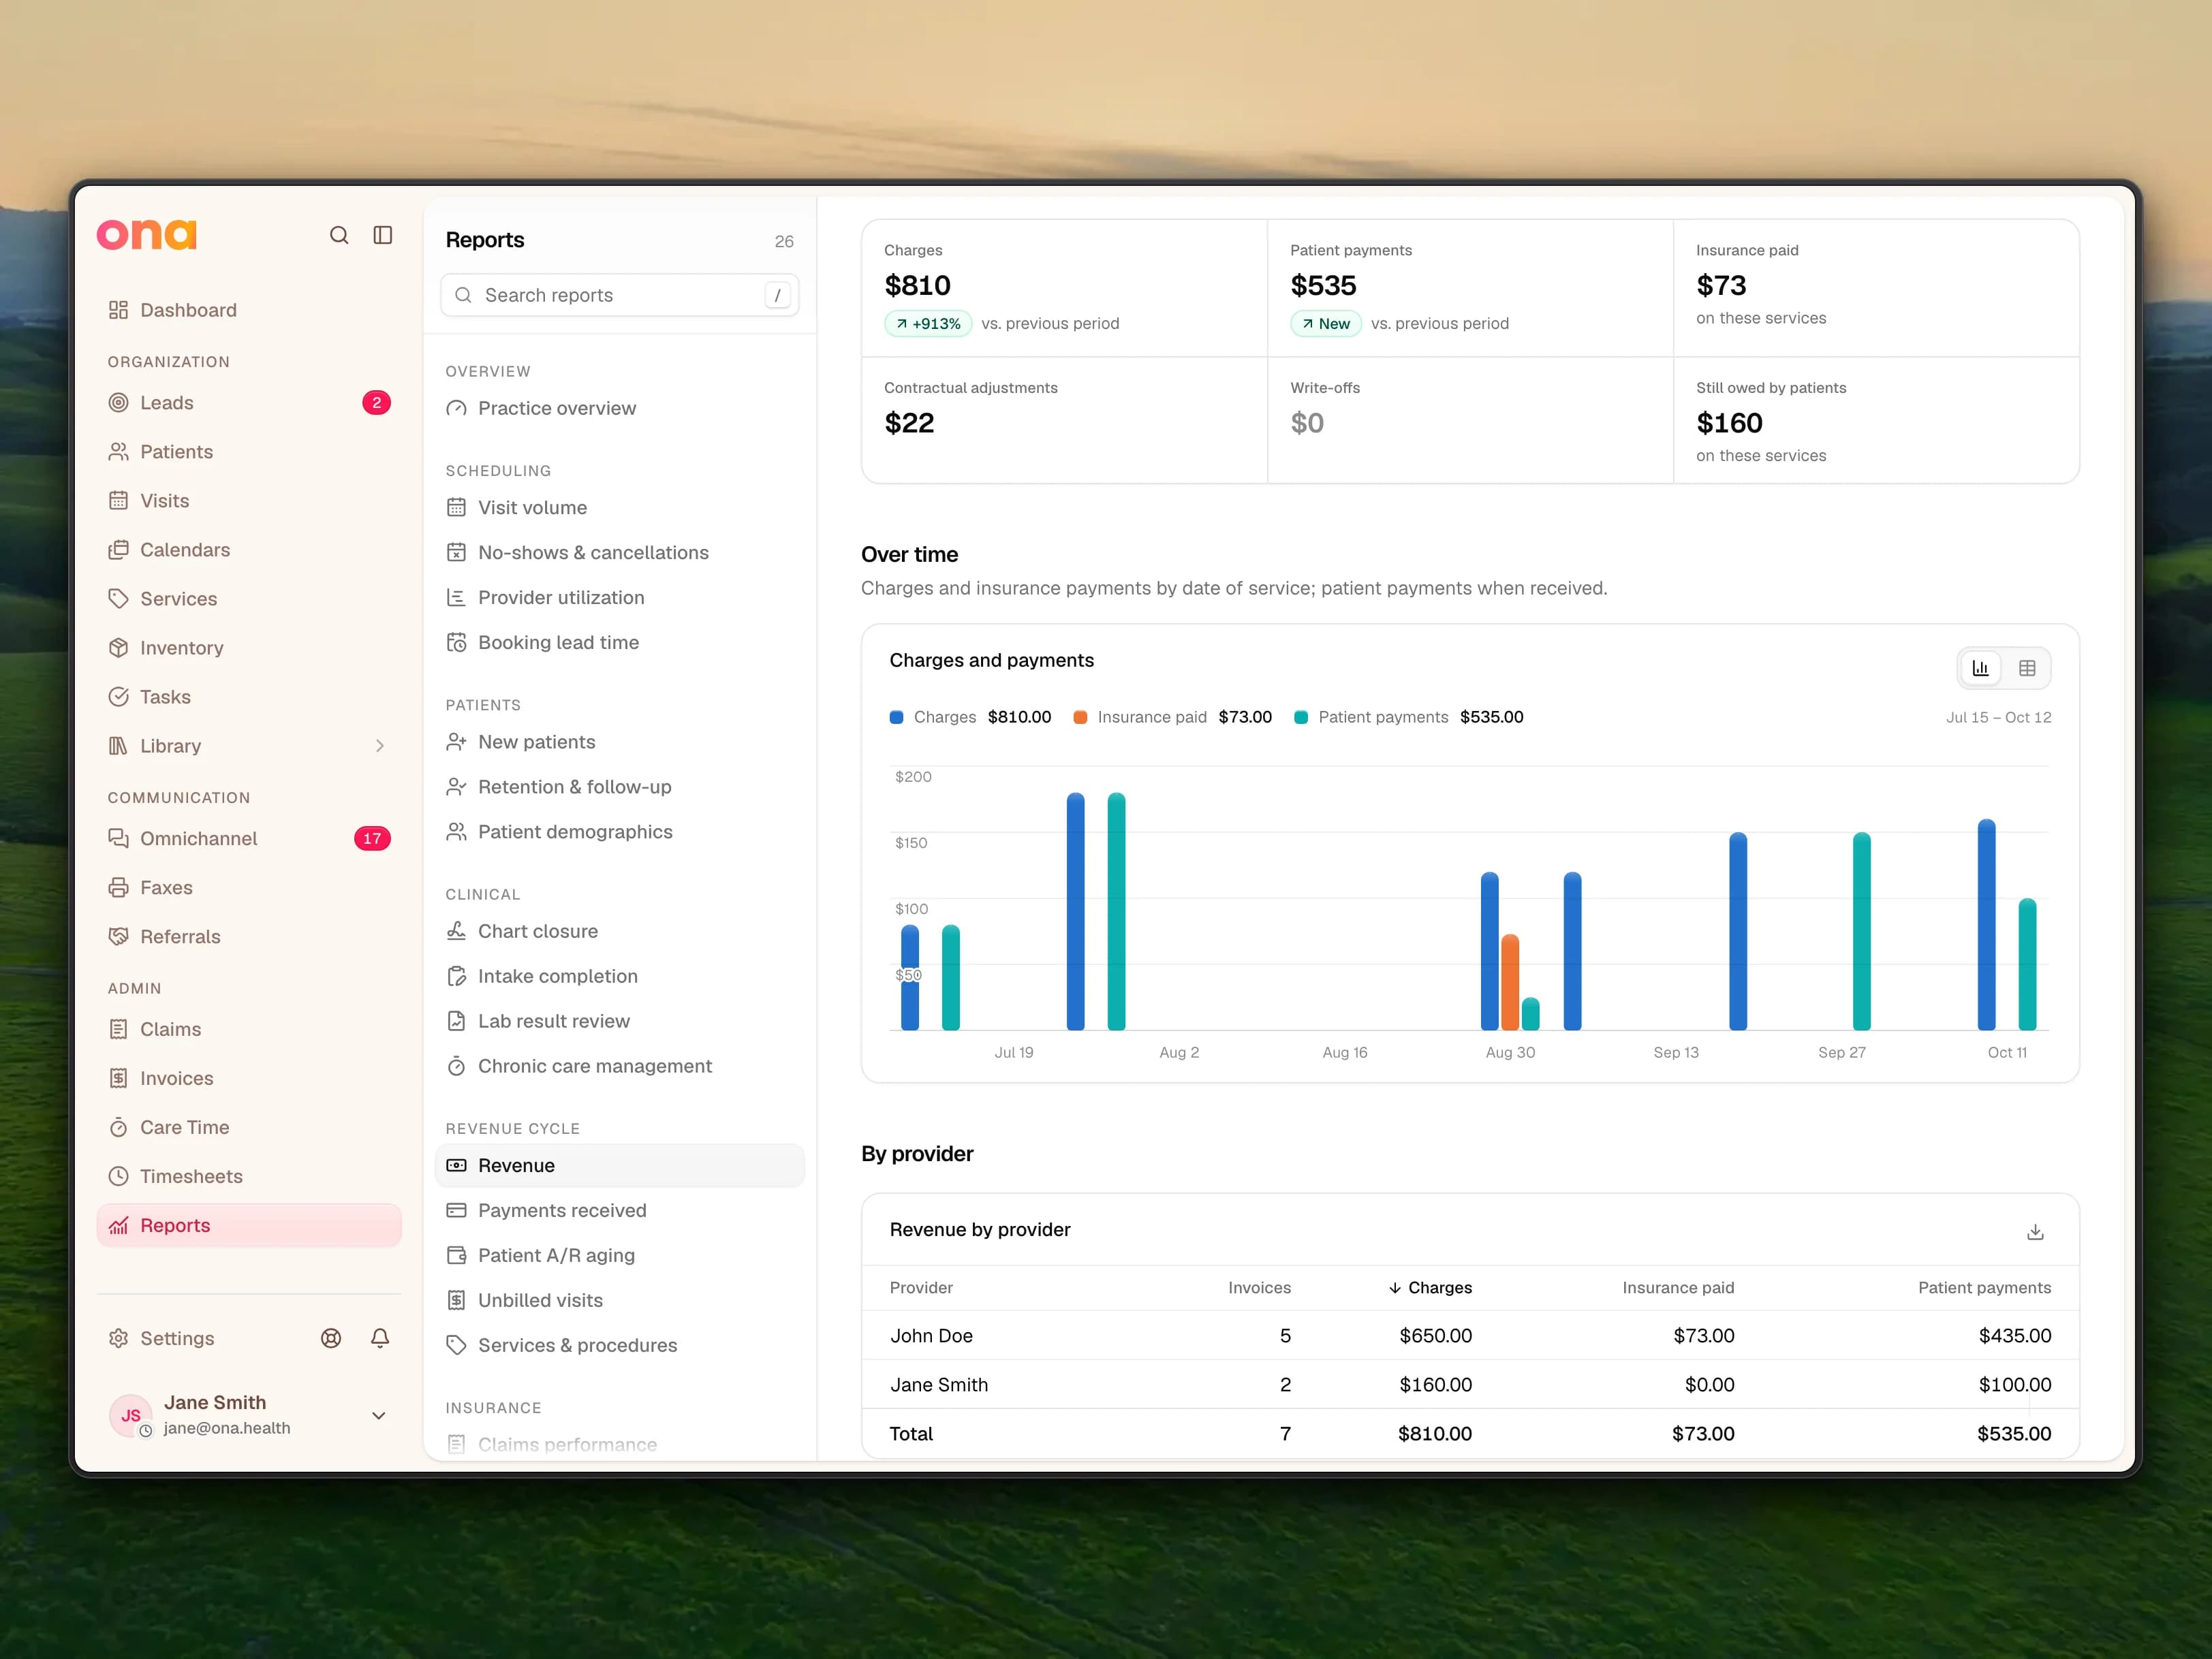
Task: Click the Faxes printer icon
Action: (118, 887)
